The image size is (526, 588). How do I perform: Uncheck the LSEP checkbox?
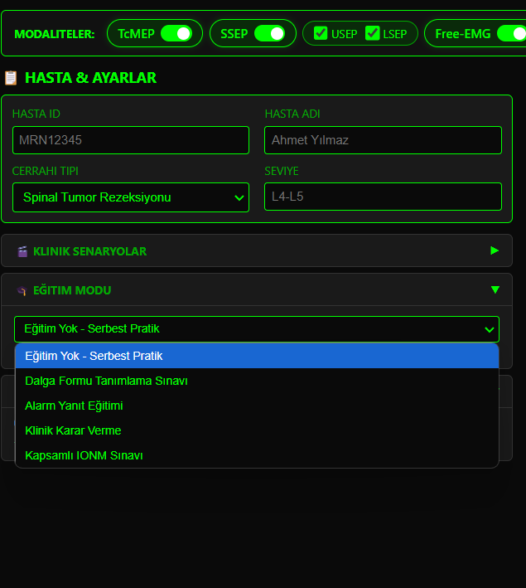(373, 33)
